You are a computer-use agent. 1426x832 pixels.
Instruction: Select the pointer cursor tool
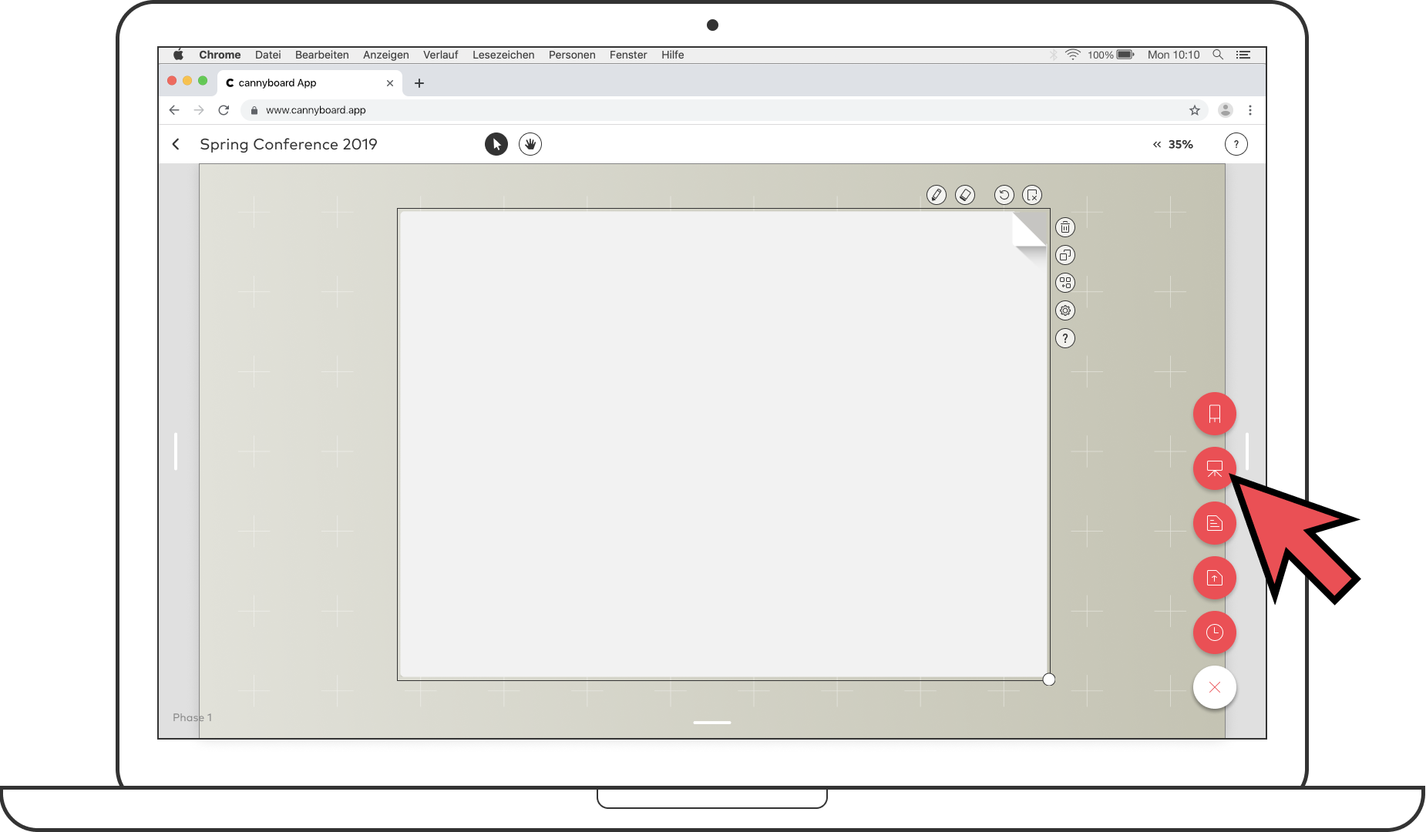pos(496,144)
